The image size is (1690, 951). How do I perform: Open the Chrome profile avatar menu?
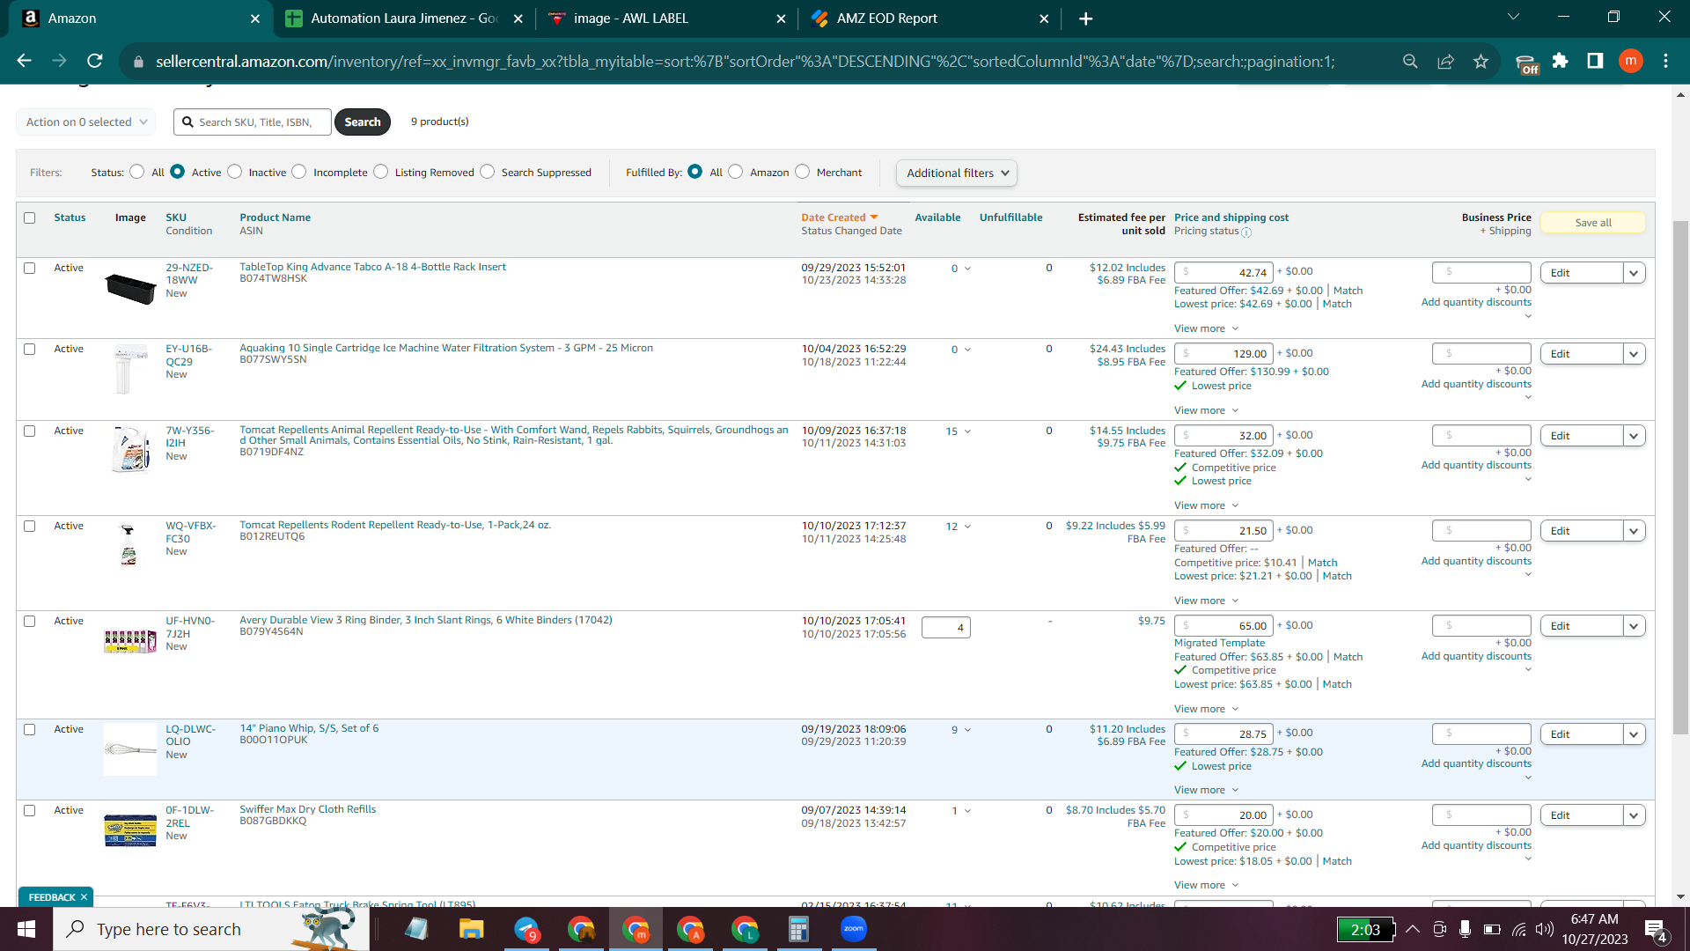(1630, 61)
